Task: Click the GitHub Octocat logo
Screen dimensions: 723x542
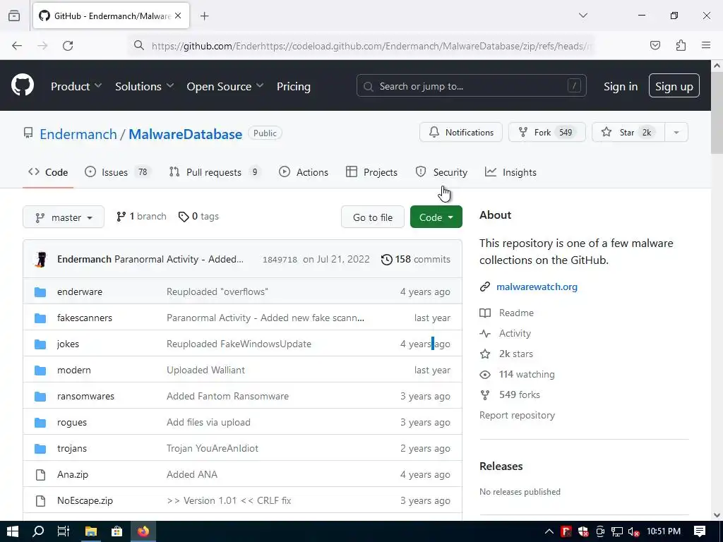Action: [x=23, y=85]
